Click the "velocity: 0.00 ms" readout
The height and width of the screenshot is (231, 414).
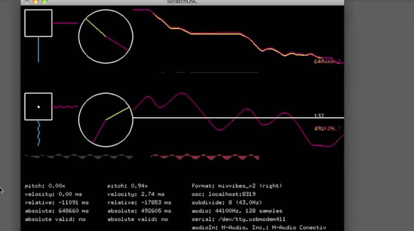click(53, 194)
